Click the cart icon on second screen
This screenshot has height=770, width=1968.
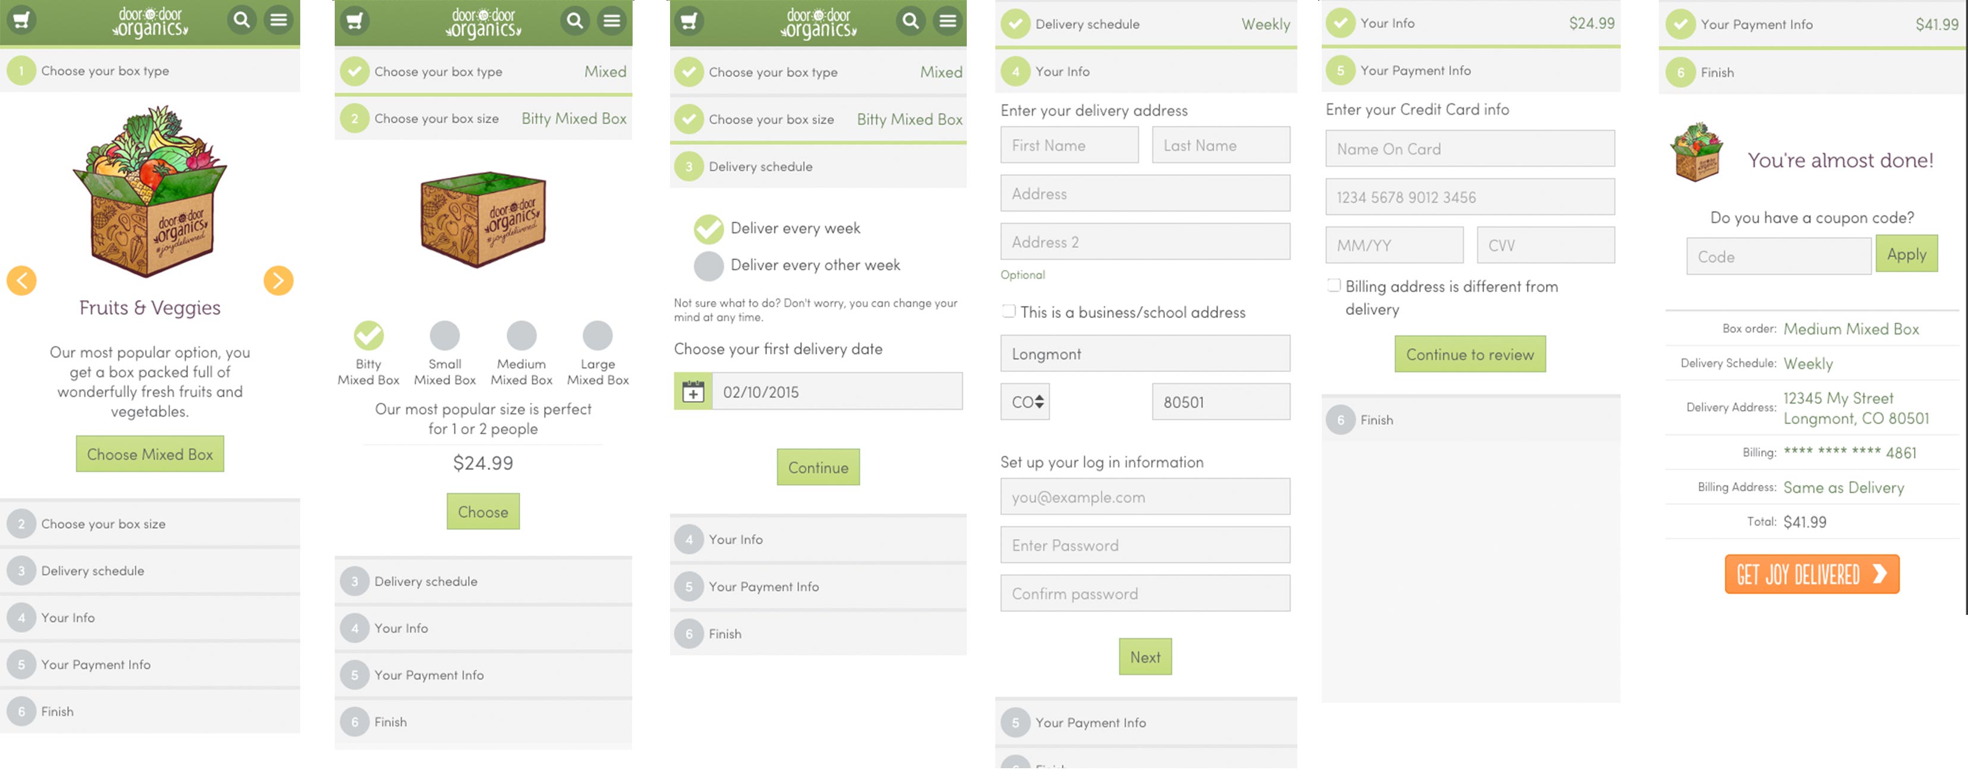click(354, 21)
